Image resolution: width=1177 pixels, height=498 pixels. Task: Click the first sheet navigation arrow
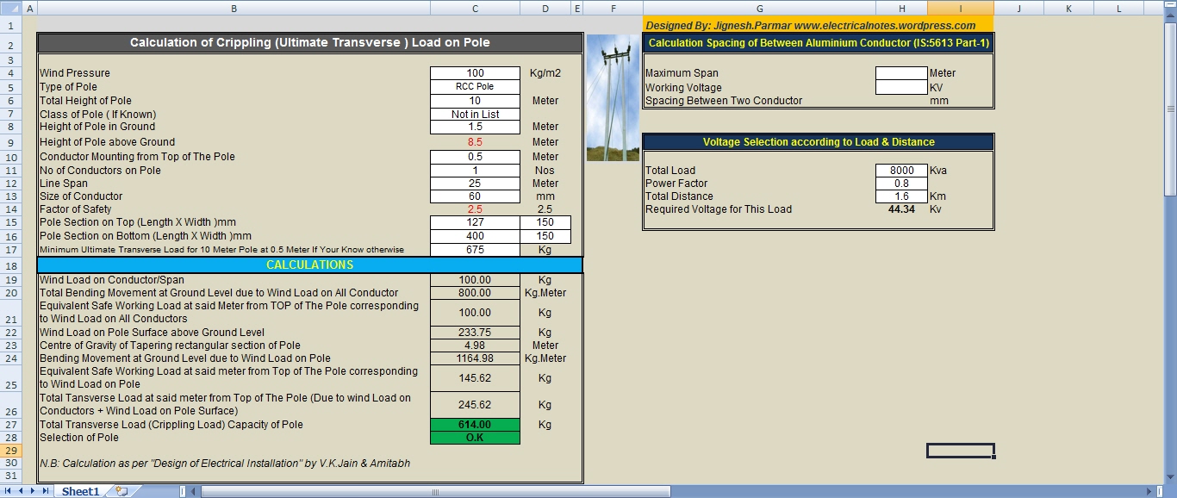point(9,491)
